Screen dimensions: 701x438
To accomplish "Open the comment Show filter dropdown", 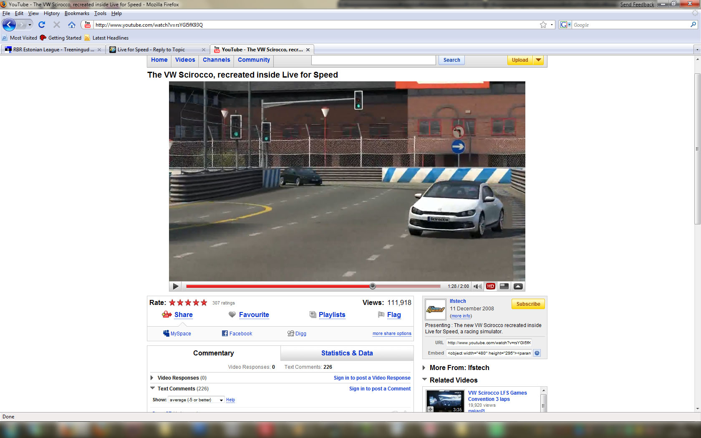I will coord(196,400).
